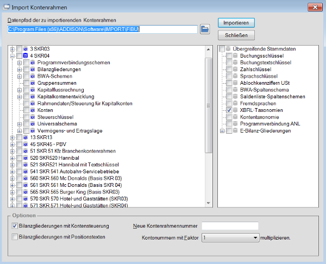326x264 pixels.
Task: Click the icon beside 541 SKR 541 Autobahn-Servicebetriebe
Action: [26, 172]
